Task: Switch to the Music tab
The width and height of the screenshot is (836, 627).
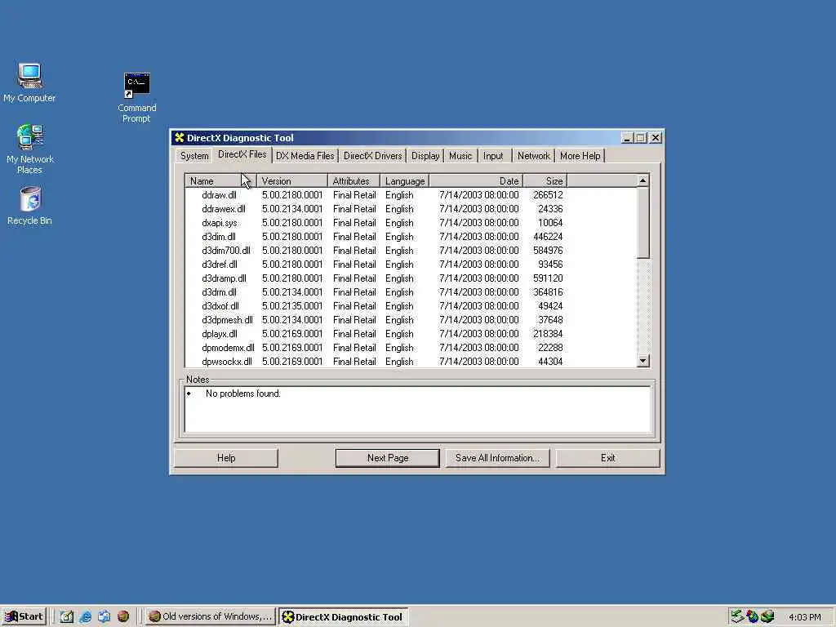Action: pyautogui.click(x=460, y=156)
